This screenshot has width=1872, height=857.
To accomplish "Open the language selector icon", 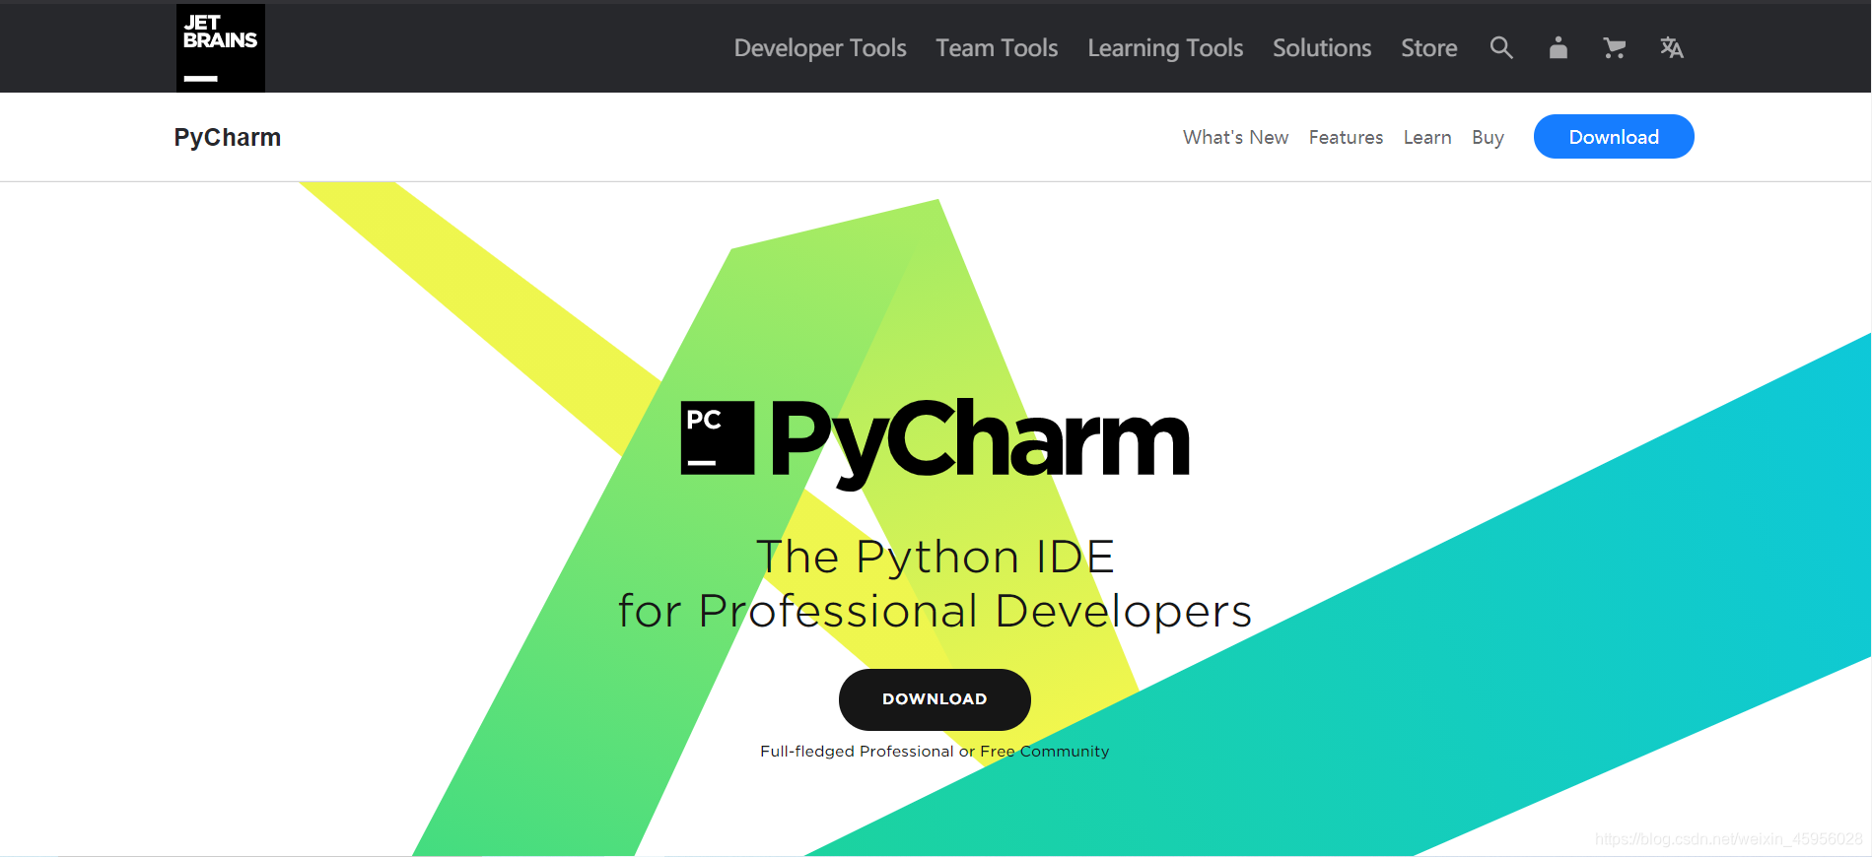I will [1671, 47].
